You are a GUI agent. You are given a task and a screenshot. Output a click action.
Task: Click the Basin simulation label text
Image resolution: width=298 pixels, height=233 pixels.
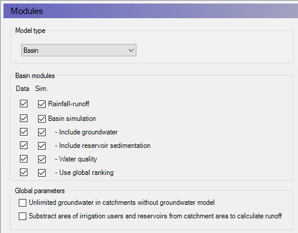point(72,119)
